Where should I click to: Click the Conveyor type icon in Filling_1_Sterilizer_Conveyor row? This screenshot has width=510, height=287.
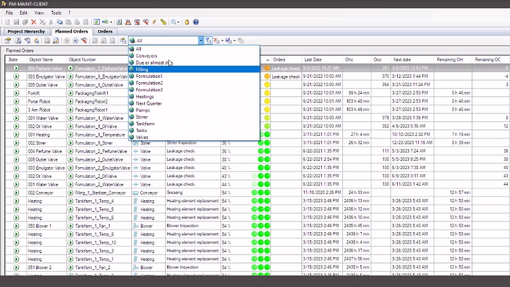tap(136, 193)
